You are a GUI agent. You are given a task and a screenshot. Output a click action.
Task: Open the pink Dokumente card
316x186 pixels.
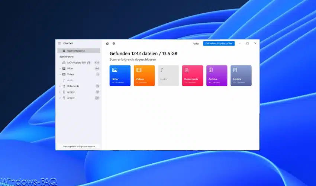[193, 76]
